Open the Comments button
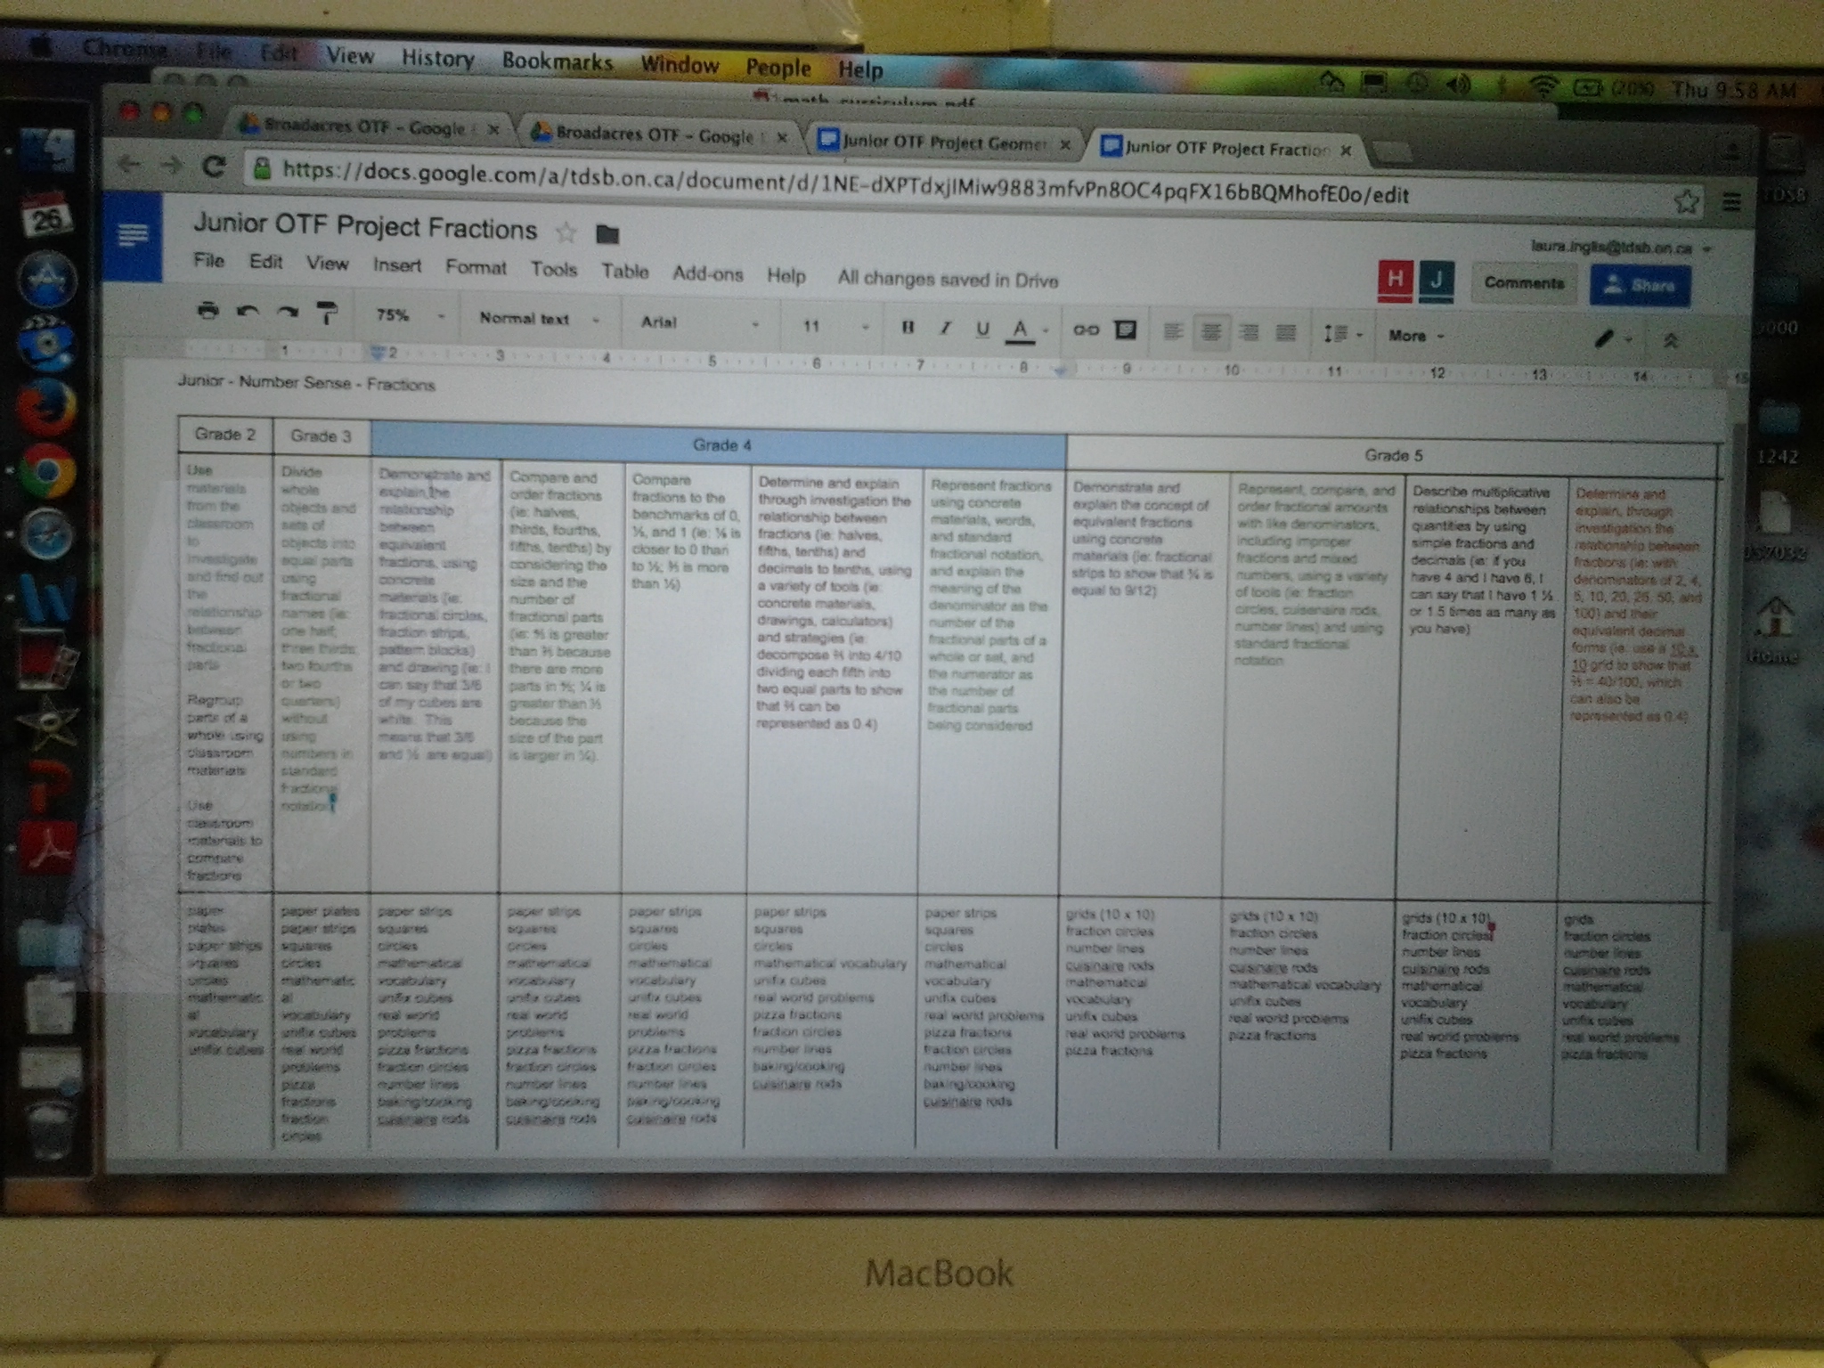Screen dimensions: 1824x1368 [x=1523, y=283]
